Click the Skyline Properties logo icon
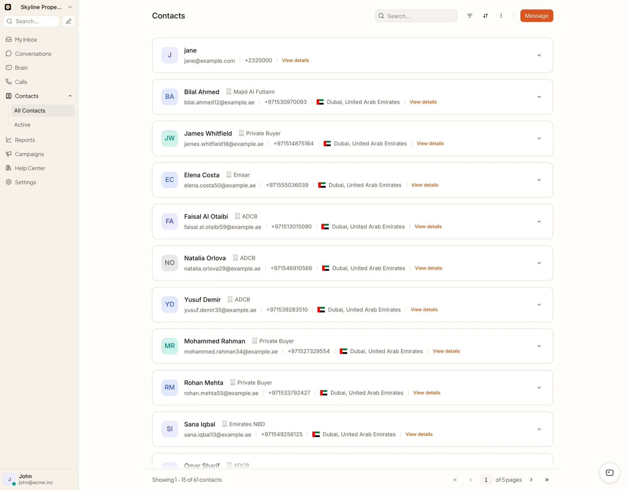Viewport: 627px width, 490px height. point(8,7)
